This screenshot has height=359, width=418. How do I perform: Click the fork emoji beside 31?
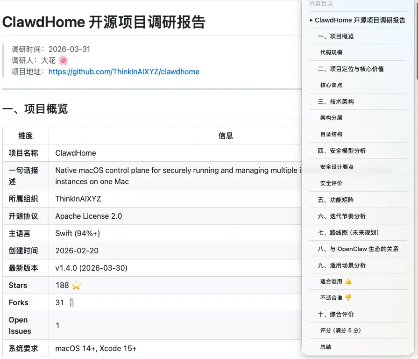71,303
